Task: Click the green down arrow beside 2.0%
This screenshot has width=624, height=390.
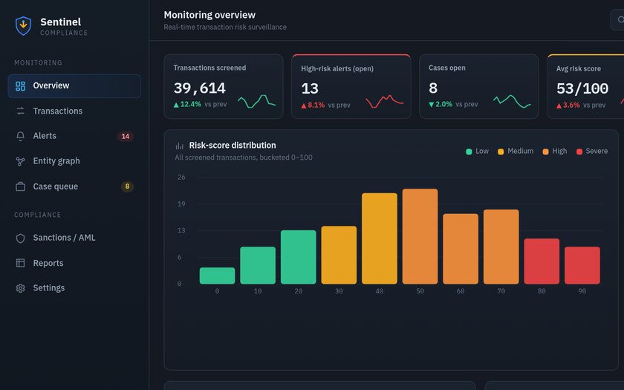Action: pos(432,105)
